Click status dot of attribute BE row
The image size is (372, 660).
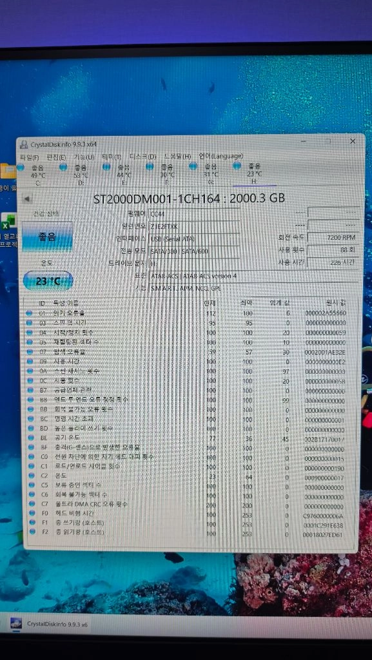pos(30,438)
